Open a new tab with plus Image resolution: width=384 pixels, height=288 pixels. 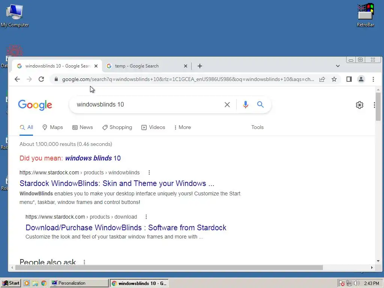(200, 66)
